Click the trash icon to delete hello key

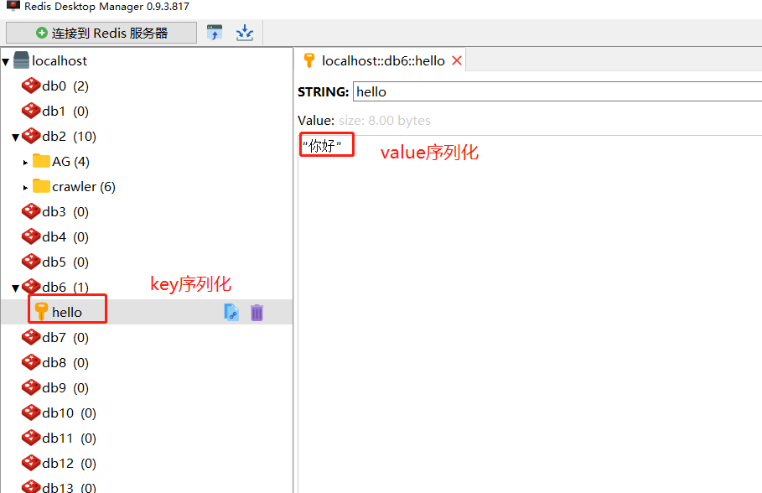point(257,312)
